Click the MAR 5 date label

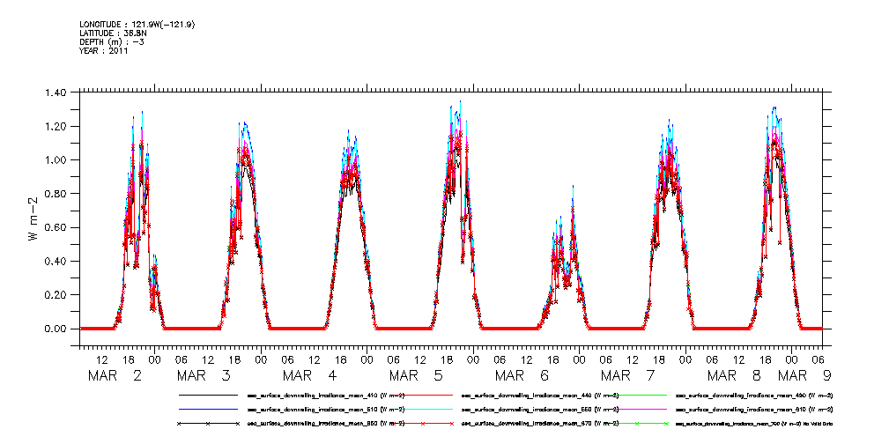pos(416,375)
